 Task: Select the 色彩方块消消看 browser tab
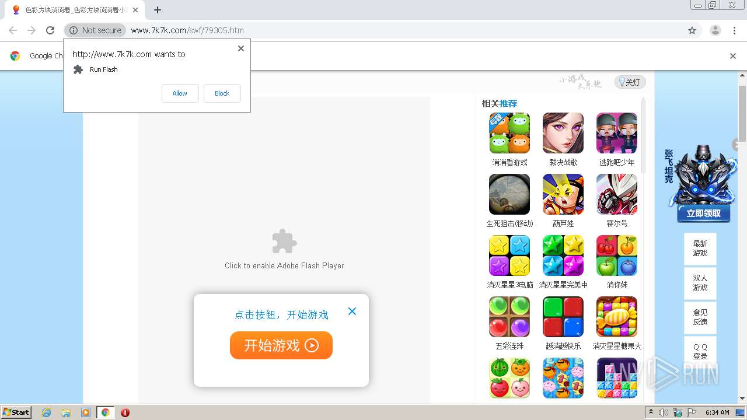pos(75,10)
